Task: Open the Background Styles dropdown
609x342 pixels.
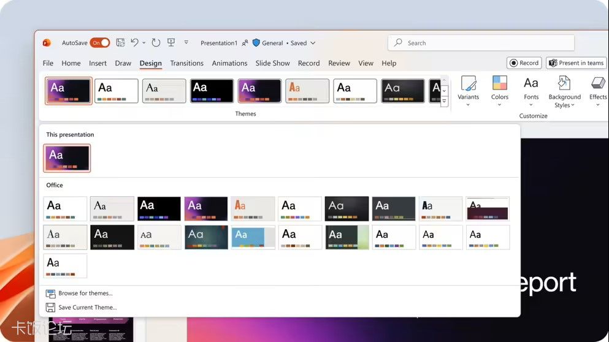Action: (x=564, y=93)
